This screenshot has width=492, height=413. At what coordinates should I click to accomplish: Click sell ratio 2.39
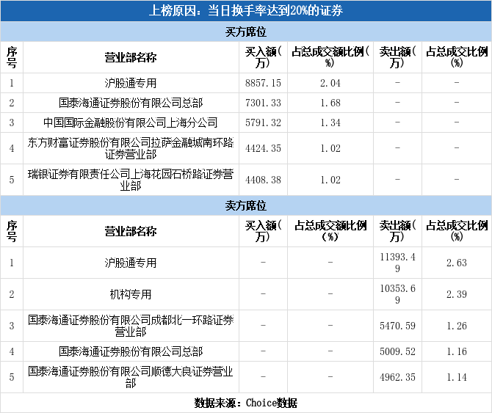[x=457, y=294]
